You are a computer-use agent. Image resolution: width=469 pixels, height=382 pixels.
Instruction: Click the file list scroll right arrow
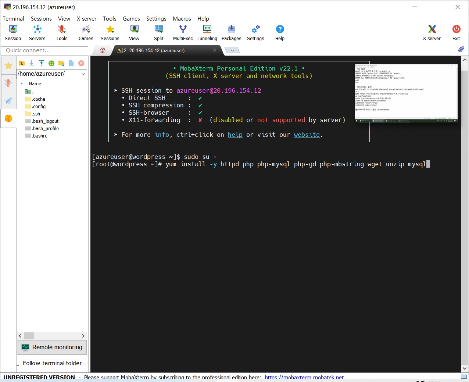(x=83, y=336)
